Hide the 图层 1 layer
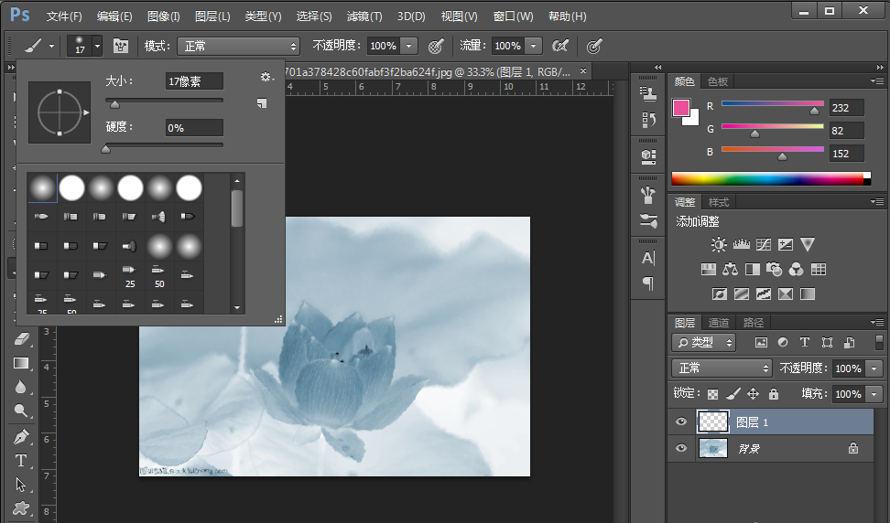The height and width of the screenshot is (523, 890). (680, 422)
